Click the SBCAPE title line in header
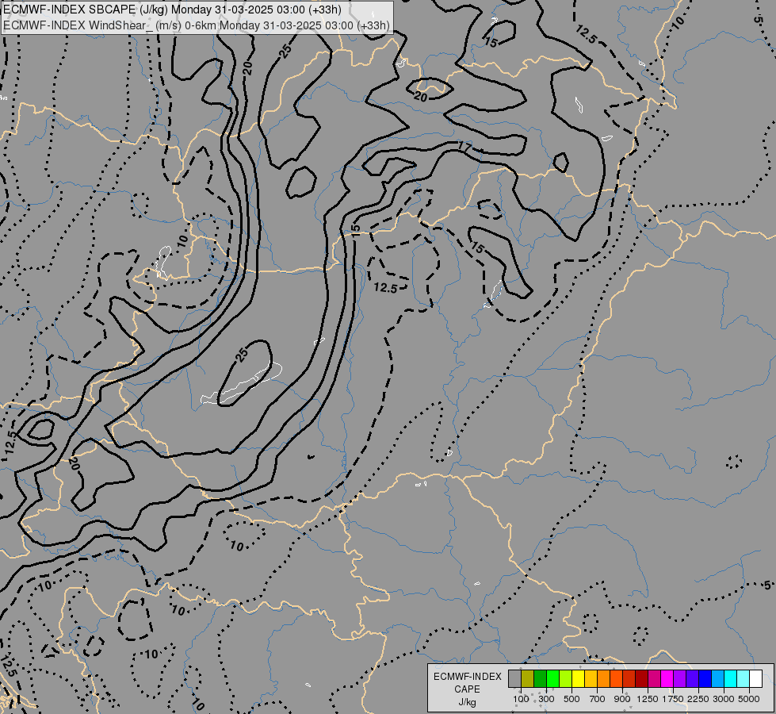This screenshot has height=714, width=776. (x=172, y=10)
